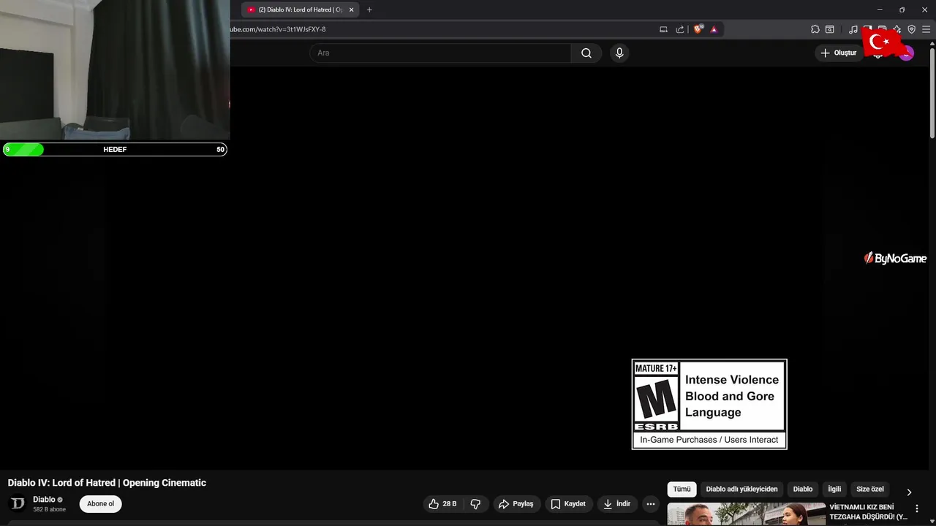The image size is (936, 526).
Task: Minimize the browser window
Action: pyautogui.click(x=880, y=9)
